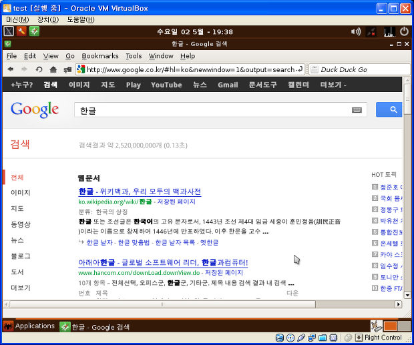414x345 pixels.
Task: Click the search engine icon beside Duck Duck Go
Action: [x=315, y=69]
